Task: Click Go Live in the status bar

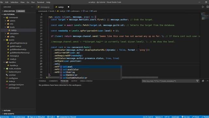Action: (185, 117)
